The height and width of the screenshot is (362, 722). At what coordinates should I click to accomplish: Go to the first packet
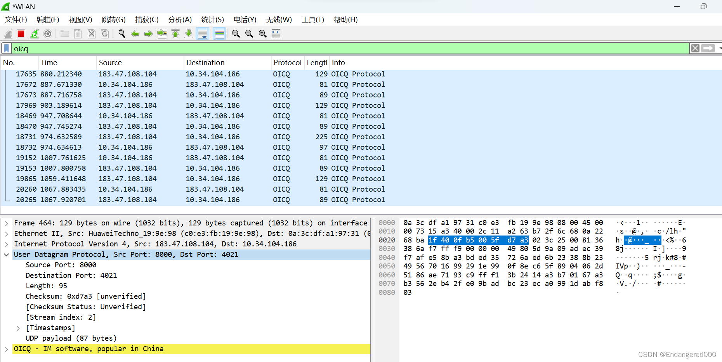point(175,34)
